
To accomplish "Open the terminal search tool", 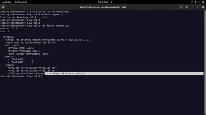I will pos(181,7).
